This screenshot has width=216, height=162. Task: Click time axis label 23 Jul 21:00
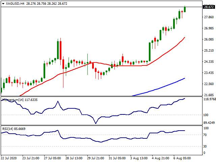[x=31, y=158]
